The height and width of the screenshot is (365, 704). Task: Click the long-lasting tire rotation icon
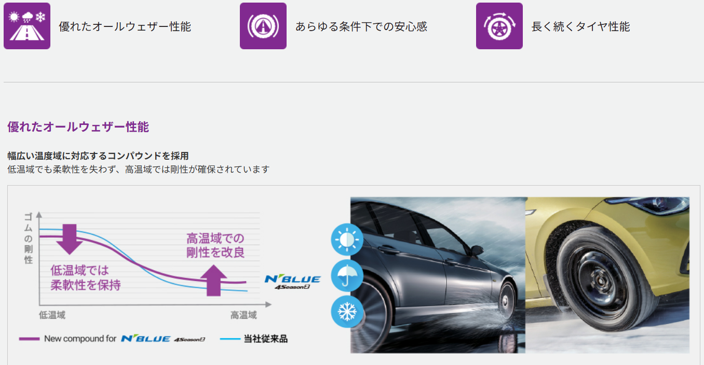[499, 26]
